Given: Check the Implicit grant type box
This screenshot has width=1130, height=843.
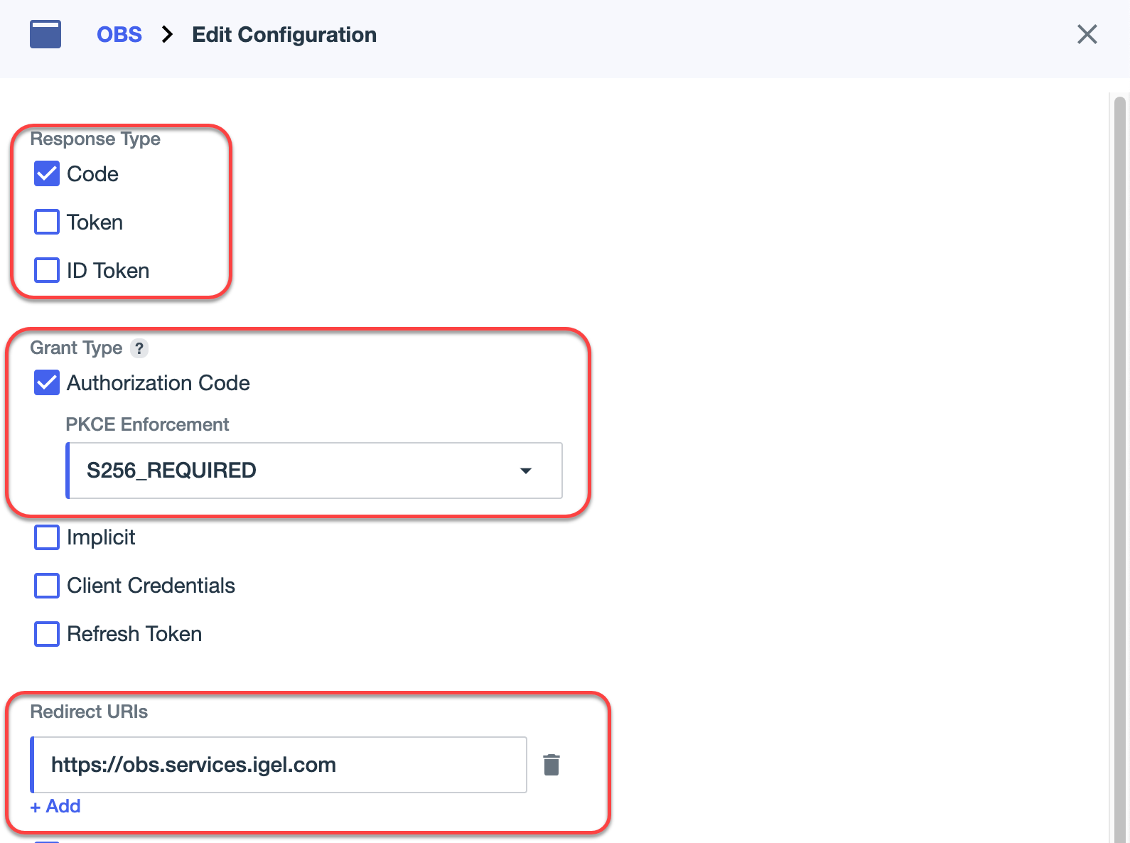Looking at the screenshot, I should [x=47, y=537].
